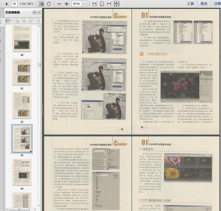
Task: Open the 注释 (Comment) pane
Action: 217,4
